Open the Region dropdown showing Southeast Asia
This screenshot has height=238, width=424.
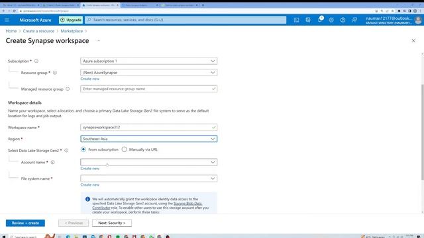[x=148, y=139]
